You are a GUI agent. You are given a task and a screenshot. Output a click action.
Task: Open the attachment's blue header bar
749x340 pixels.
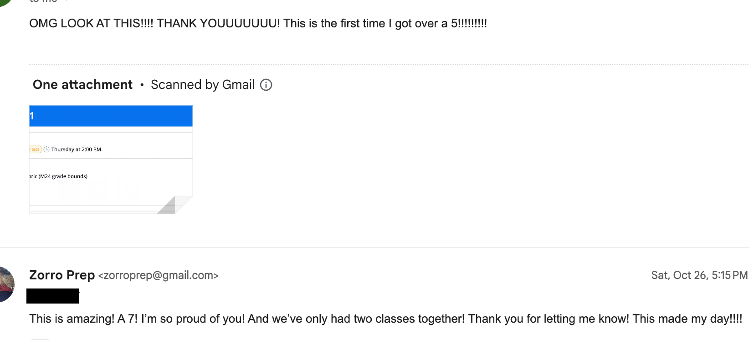point(111,116)
